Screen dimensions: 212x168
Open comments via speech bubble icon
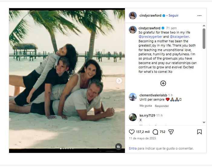155,132
